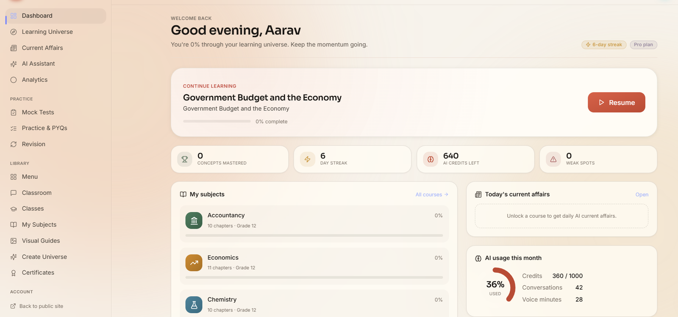Click the Accountancy bank building icon

coord(194,220)
